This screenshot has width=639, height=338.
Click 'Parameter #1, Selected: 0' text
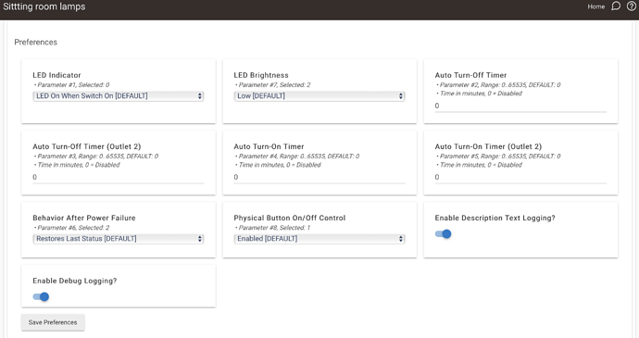point(73,85)
